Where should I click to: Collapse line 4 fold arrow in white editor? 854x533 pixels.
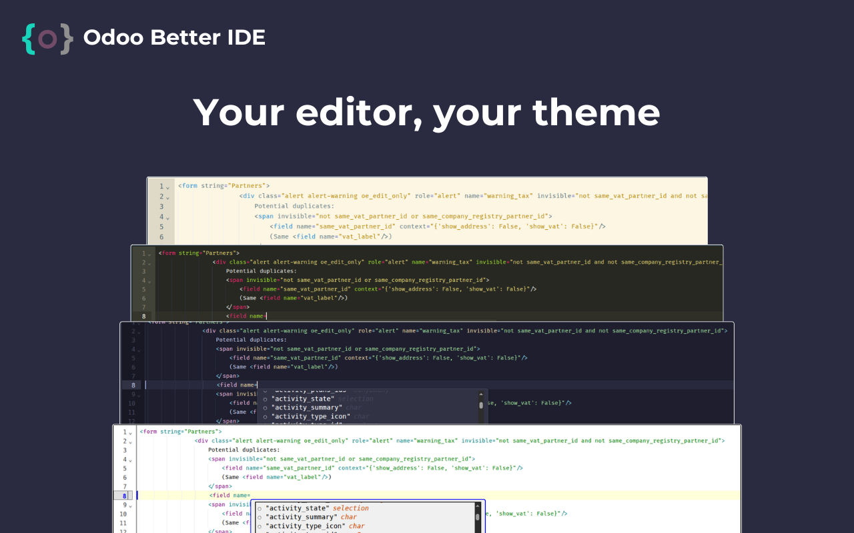pos(130,460)
